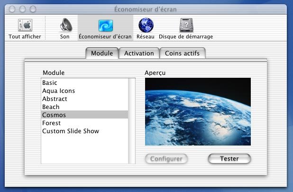Open the Son speaker icon

click(66, 25)
